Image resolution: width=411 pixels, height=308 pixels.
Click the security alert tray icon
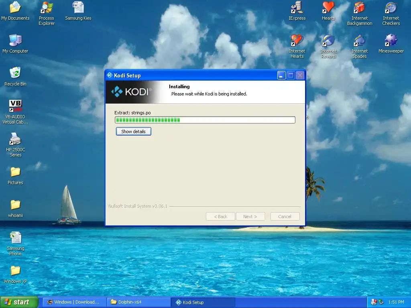coord(374,302)
